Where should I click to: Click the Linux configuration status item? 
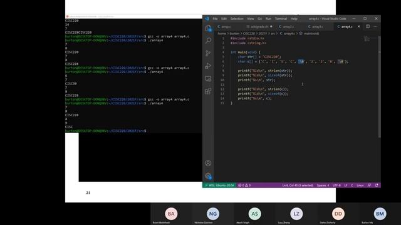360,185
